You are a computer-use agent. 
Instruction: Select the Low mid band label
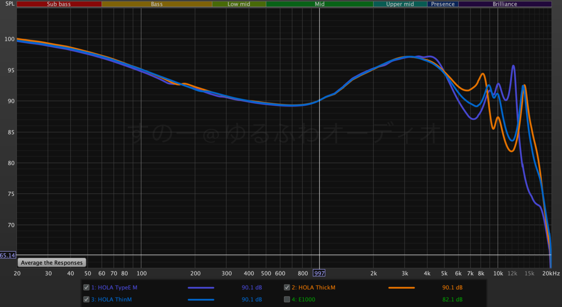coord(239,4)
